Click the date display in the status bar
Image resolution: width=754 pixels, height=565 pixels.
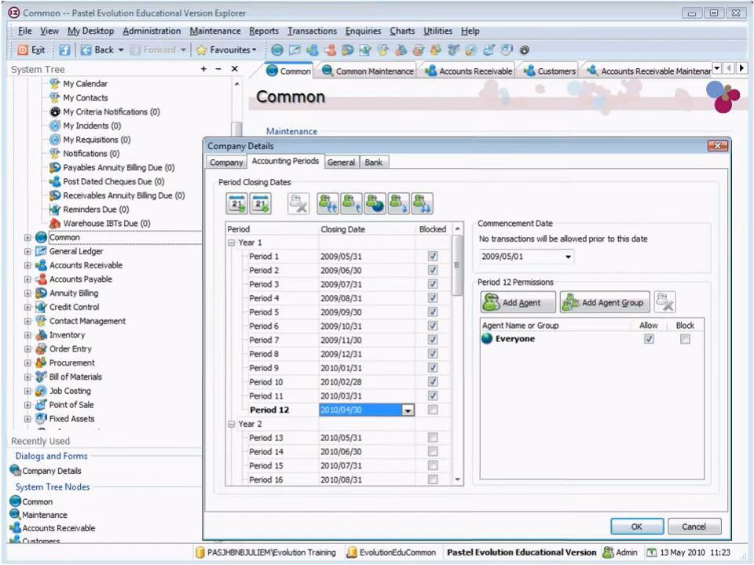coord(686,552)
